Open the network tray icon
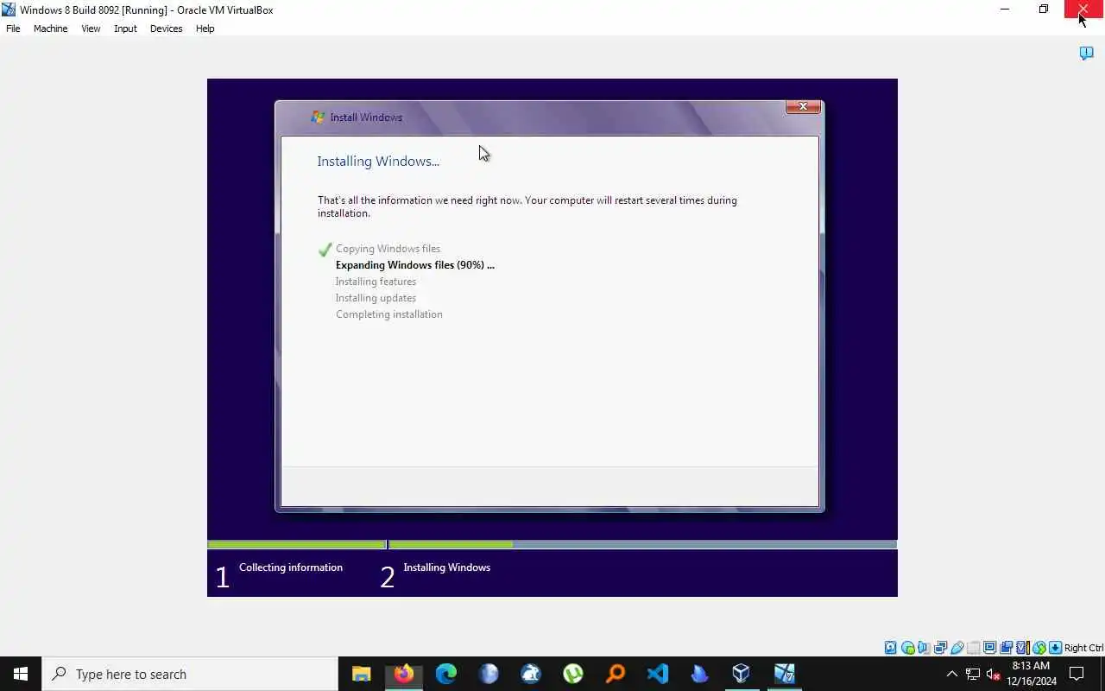The height and width of the screenshot is (691, 1105). click(973, 674)
